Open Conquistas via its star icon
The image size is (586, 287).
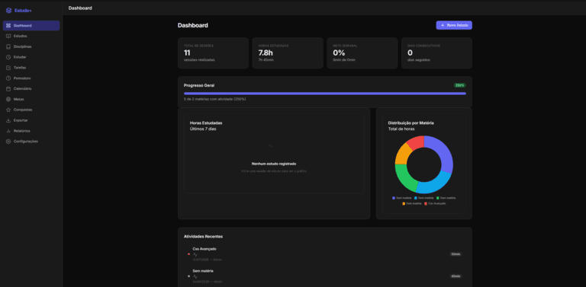pos(8,110)
